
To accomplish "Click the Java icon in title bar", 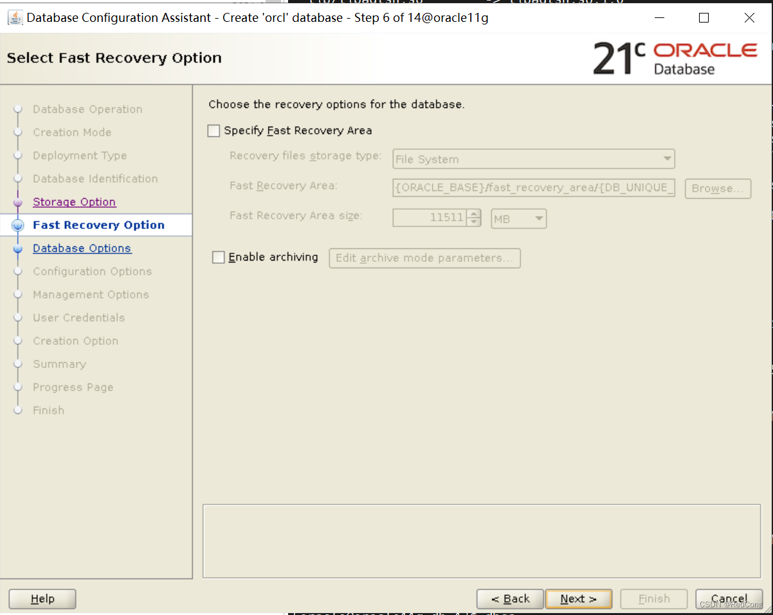I will (x=15, y=17).
